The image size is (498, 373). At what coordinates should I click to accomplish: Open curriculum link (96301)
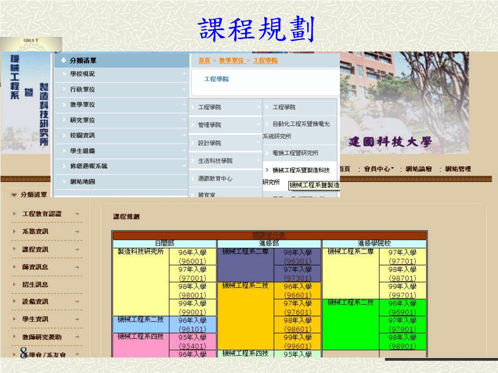[x=298, y=261]
